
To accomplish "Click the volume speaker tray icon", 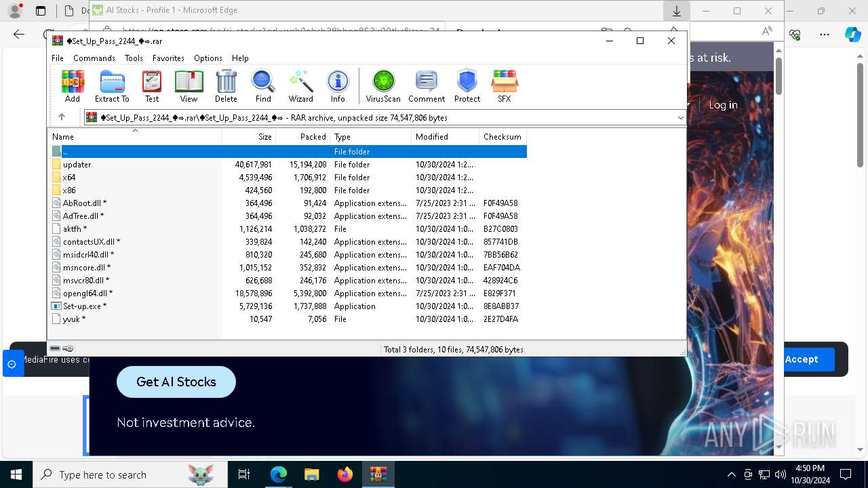I will coord(781,474).
